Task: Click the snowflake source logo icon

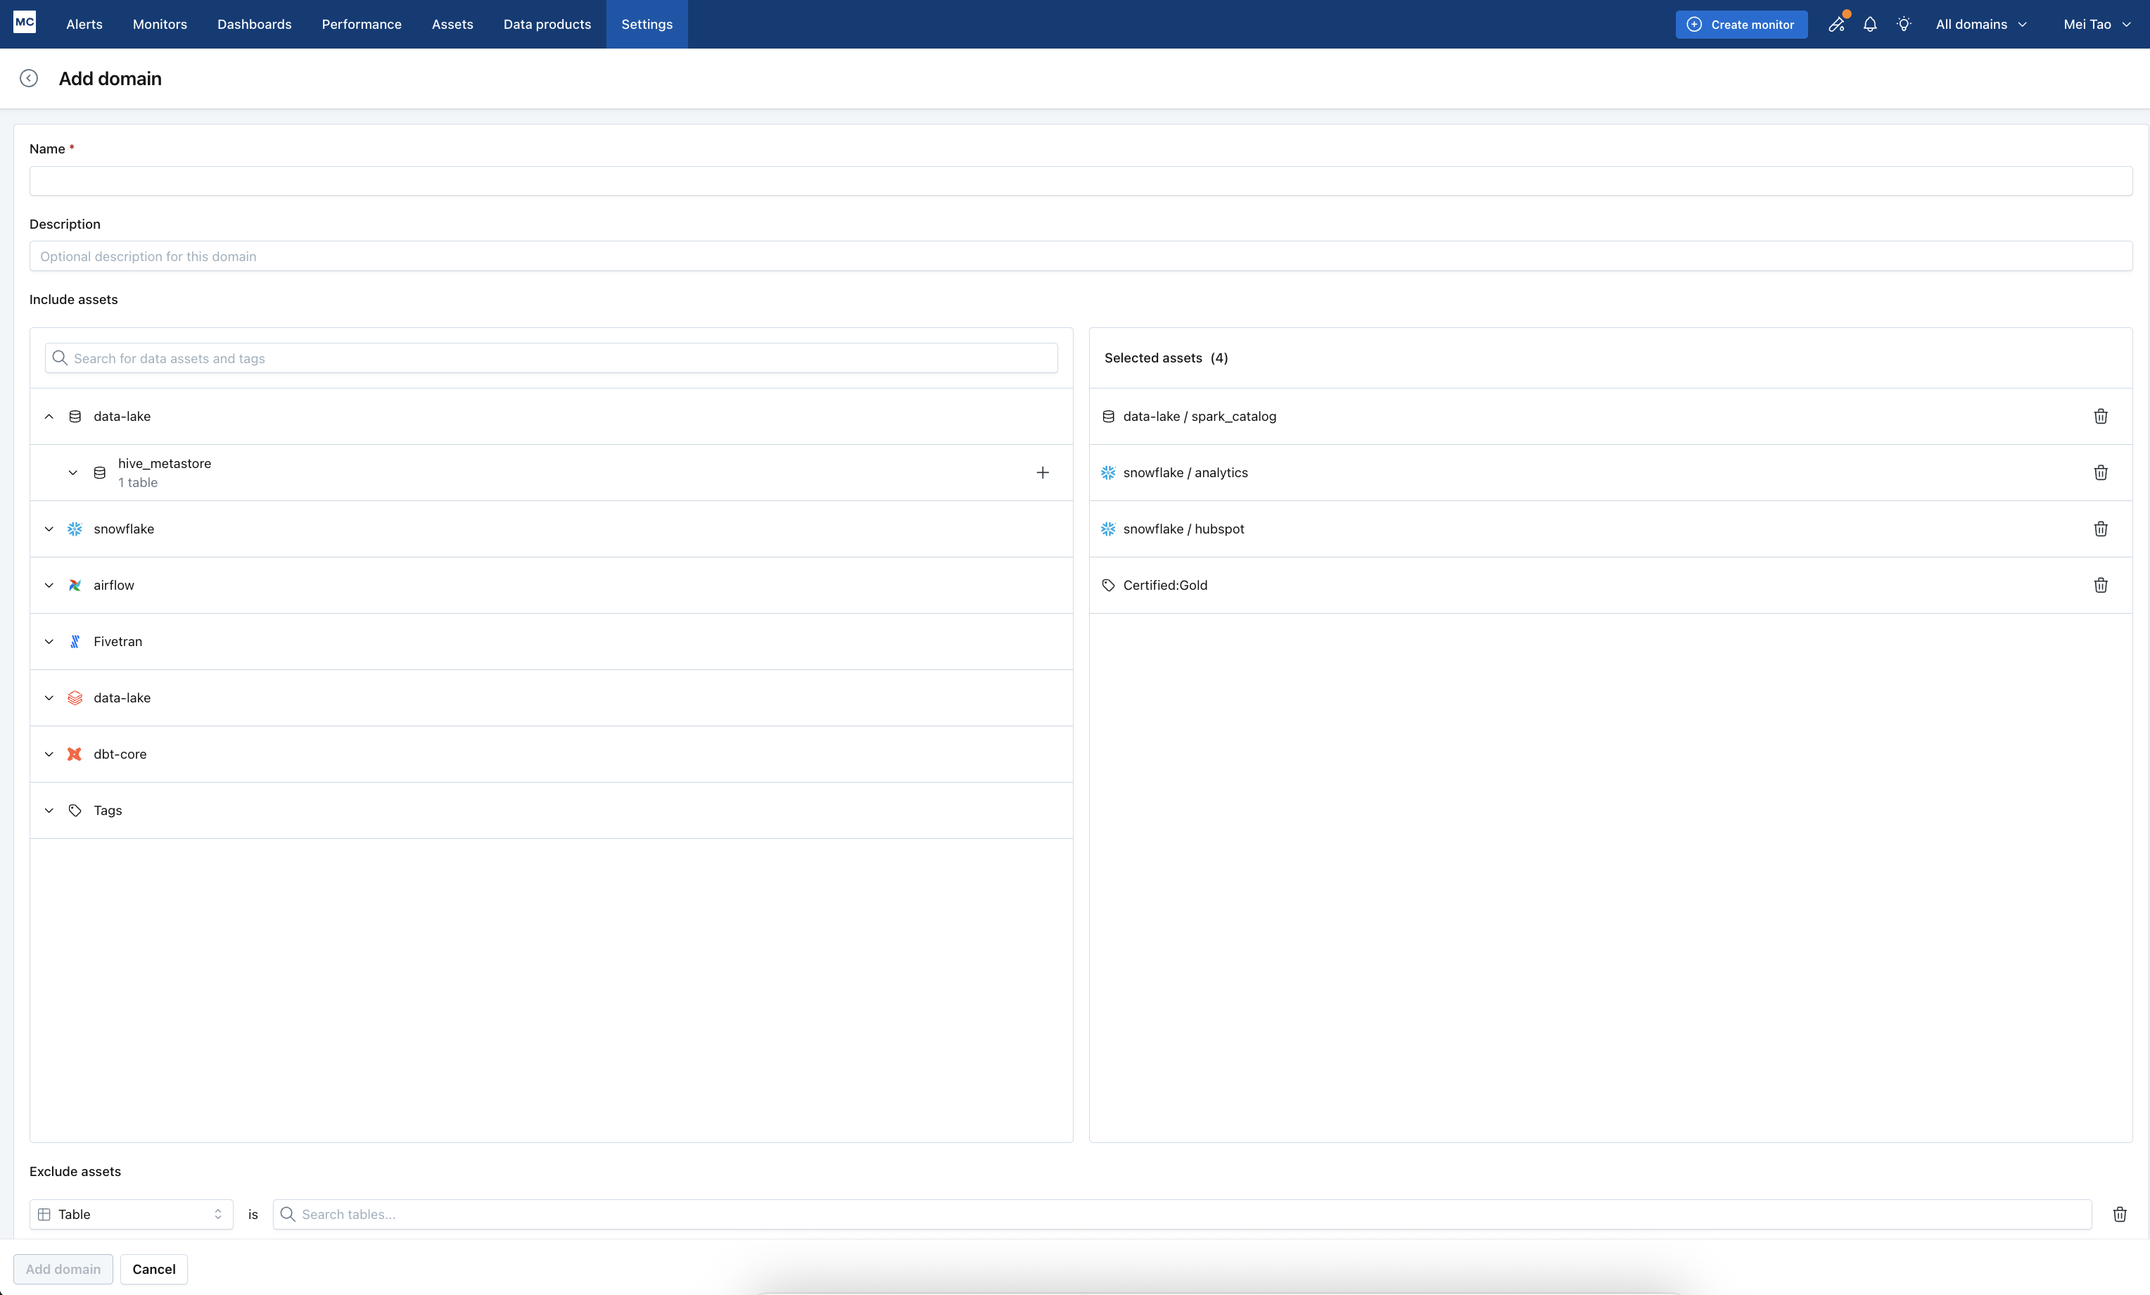Action: tap(75, 529)
